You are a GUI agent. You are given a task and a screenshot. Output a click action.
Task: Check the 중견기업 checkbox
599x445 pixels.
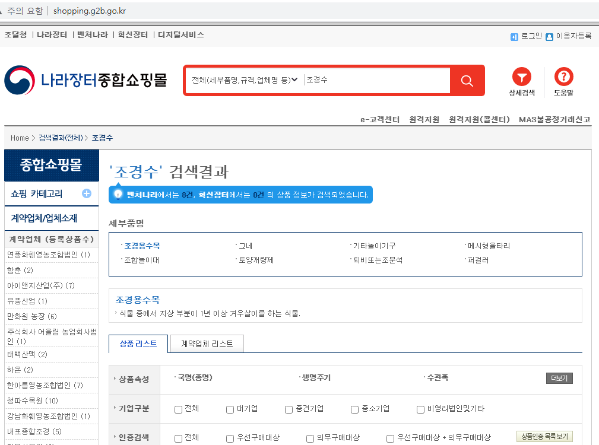(x=289, y=409)
